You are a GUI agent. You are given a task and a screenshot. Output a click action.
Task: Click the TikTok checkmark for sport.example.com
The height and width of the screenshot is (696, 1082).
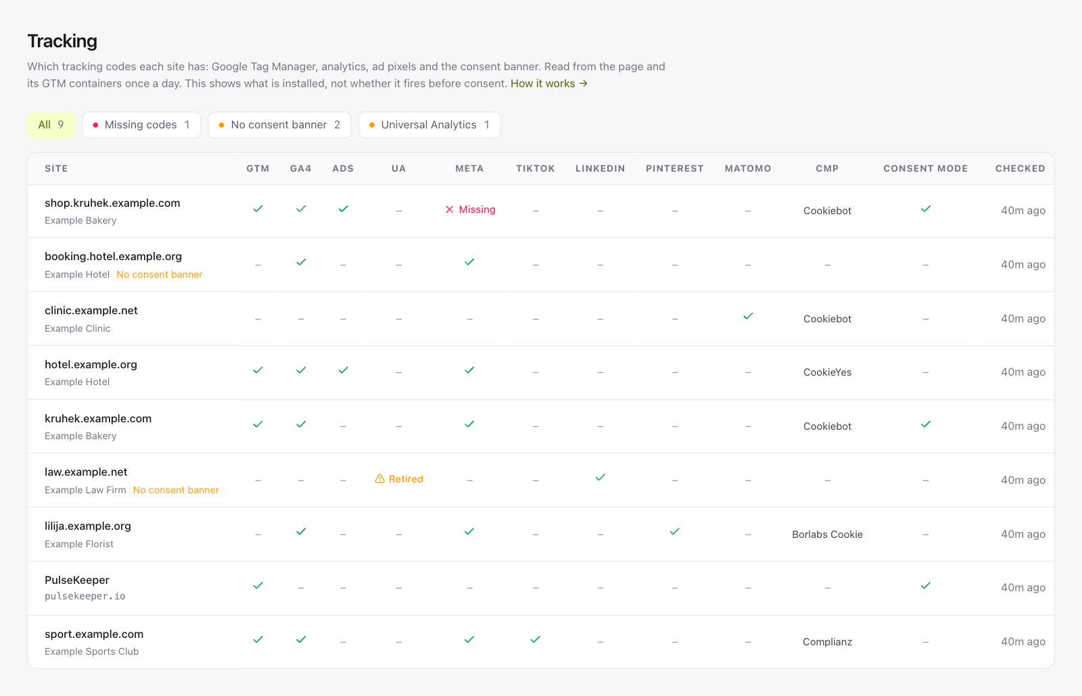coord(536,639)
